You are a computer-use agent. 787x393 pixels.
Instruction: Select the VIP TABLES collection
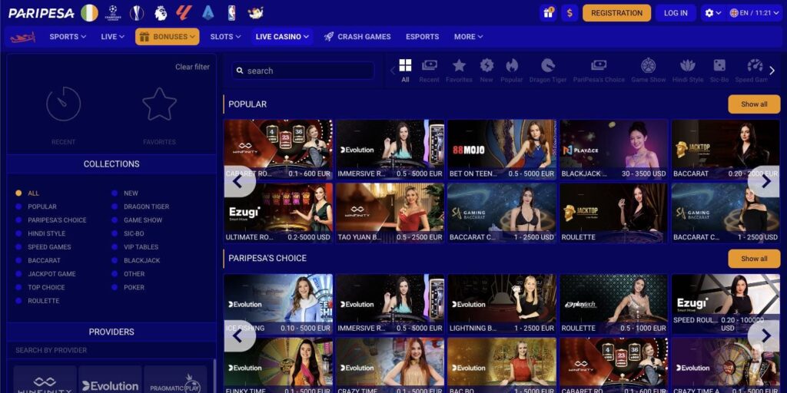pyautogui.click(x=134, y=247)
